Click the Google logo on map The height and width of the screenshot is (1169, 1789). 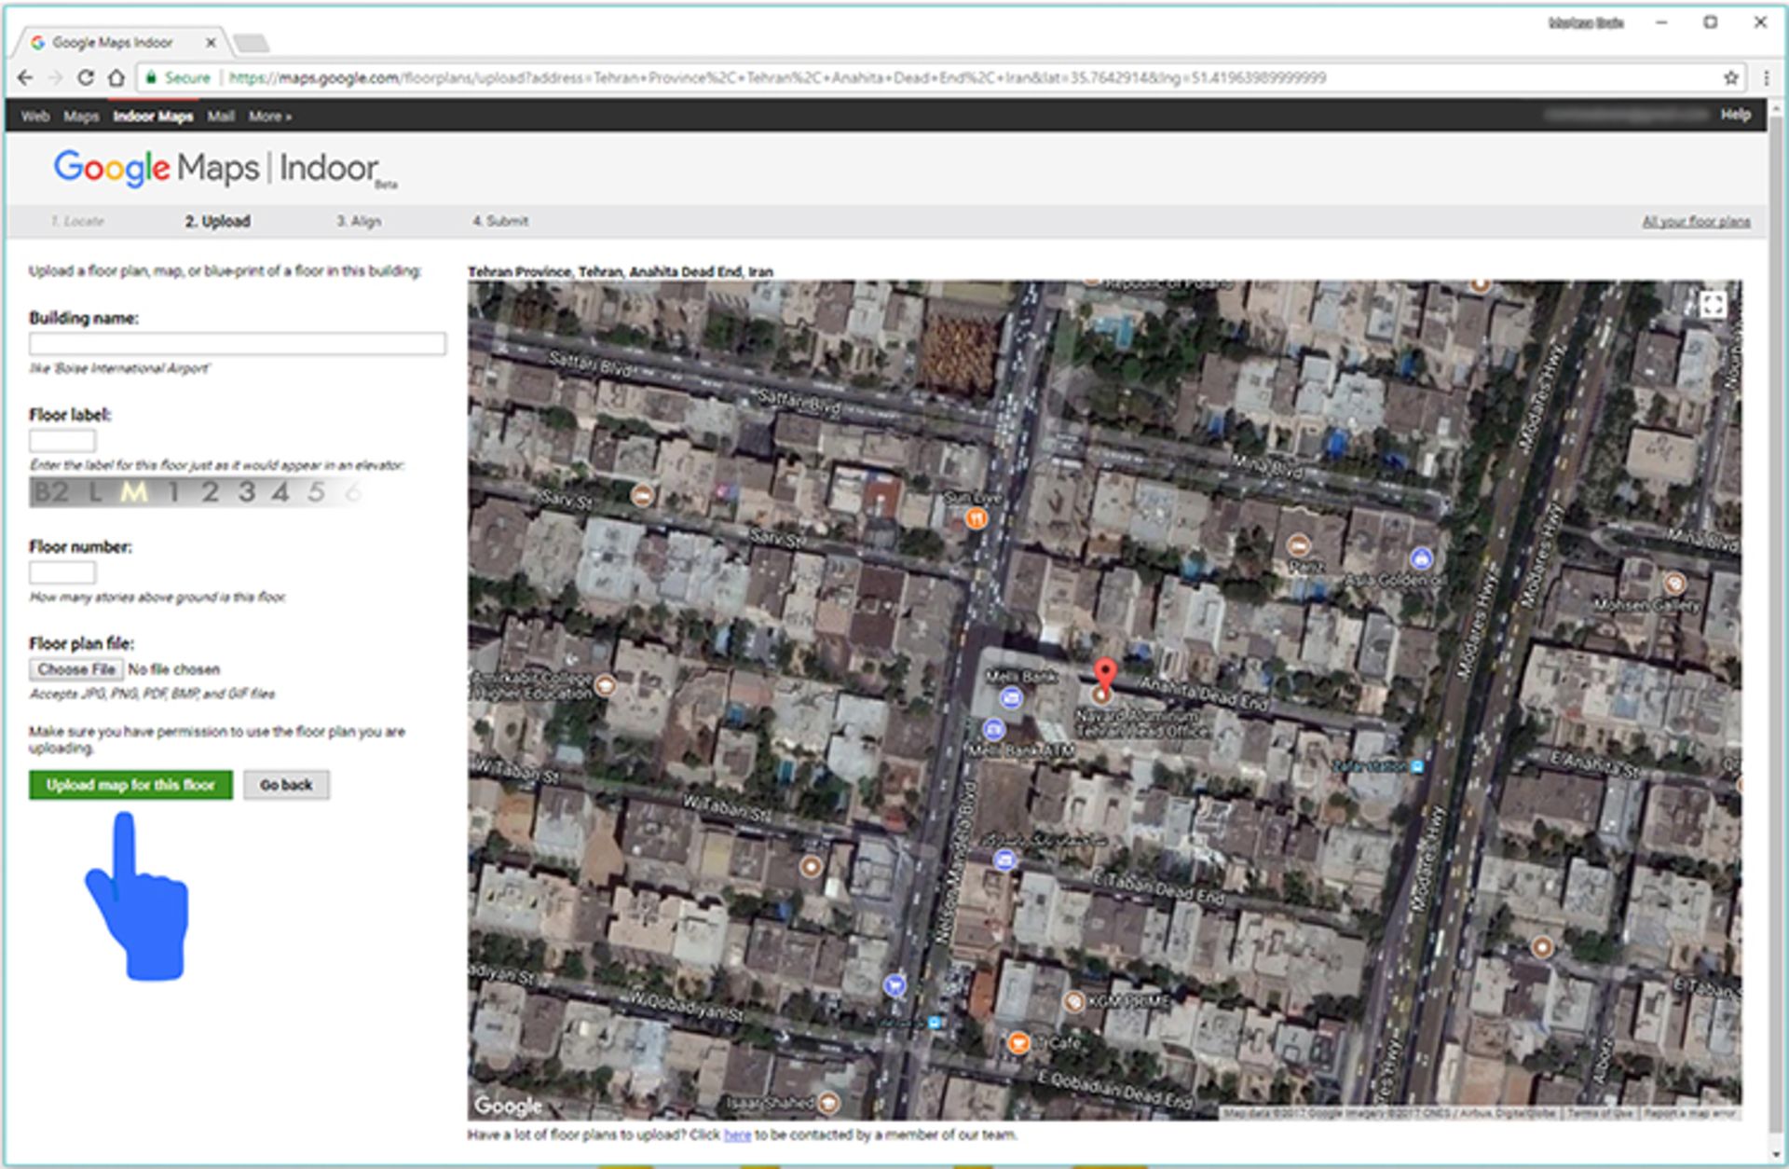click(508, 1105)
